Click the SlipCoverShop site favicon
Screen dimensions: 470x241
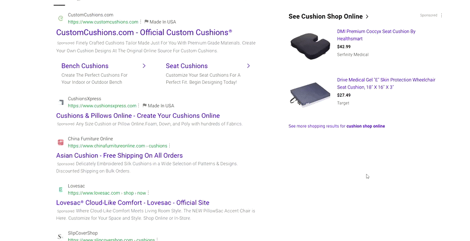pos(61,236)
